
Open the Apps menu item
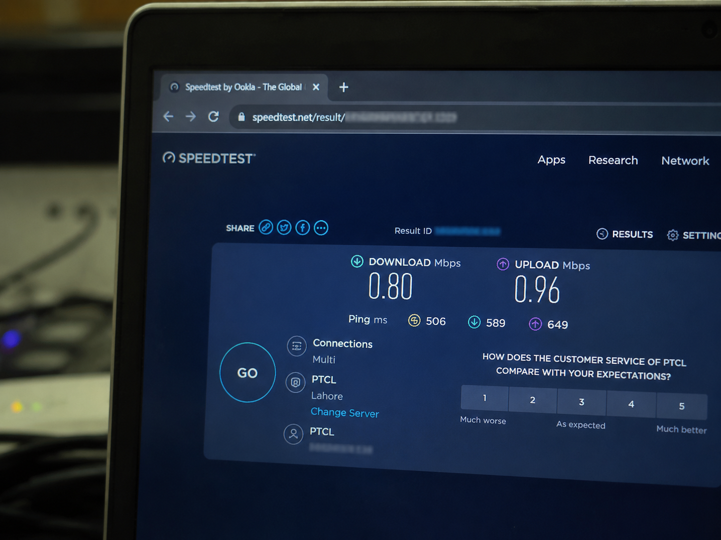551,160
